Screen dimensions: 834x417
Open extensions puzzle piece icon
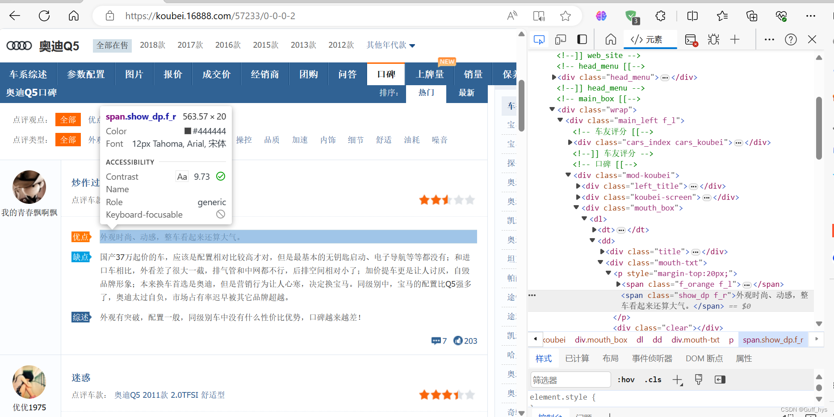point(661,16)
